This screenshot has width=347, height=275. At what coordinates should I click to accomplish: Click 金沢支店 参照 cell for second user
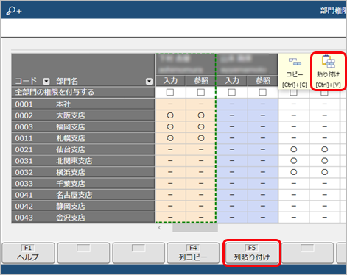(x=263, y=218)
